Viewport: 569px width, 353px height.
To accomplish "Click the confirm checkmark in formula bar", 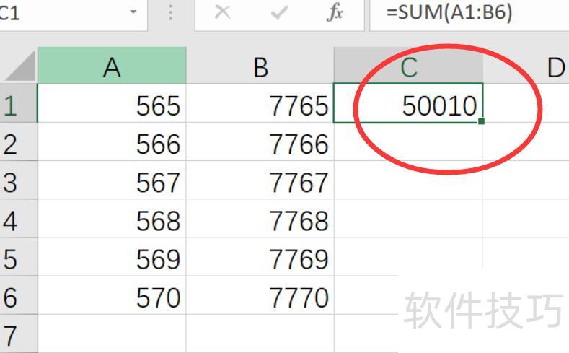I will [279, 13].
